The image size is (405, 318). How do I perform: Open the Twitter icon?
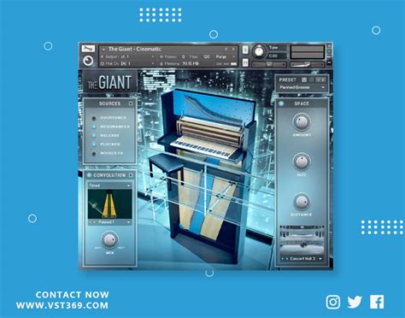tap(355, 302)
